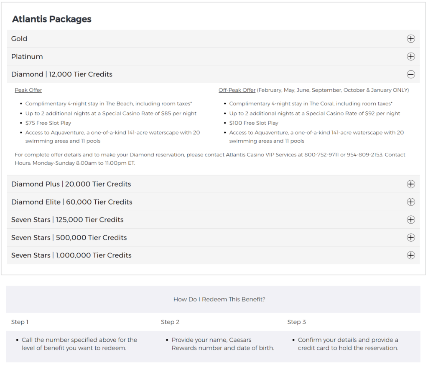Select the '$75 Free Slot Play' bullet
Screen dimensions: 428x366
(x=48, y=123)
